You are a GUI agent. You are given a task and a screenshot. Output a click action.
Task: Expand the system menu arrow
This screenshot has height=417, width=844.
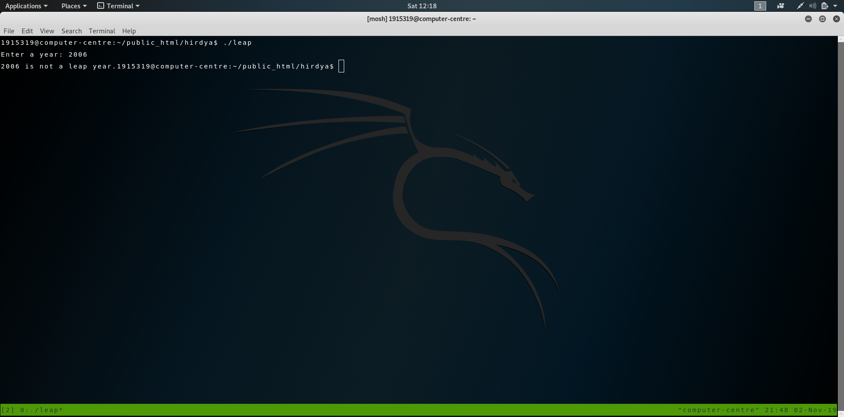[835, 6]
